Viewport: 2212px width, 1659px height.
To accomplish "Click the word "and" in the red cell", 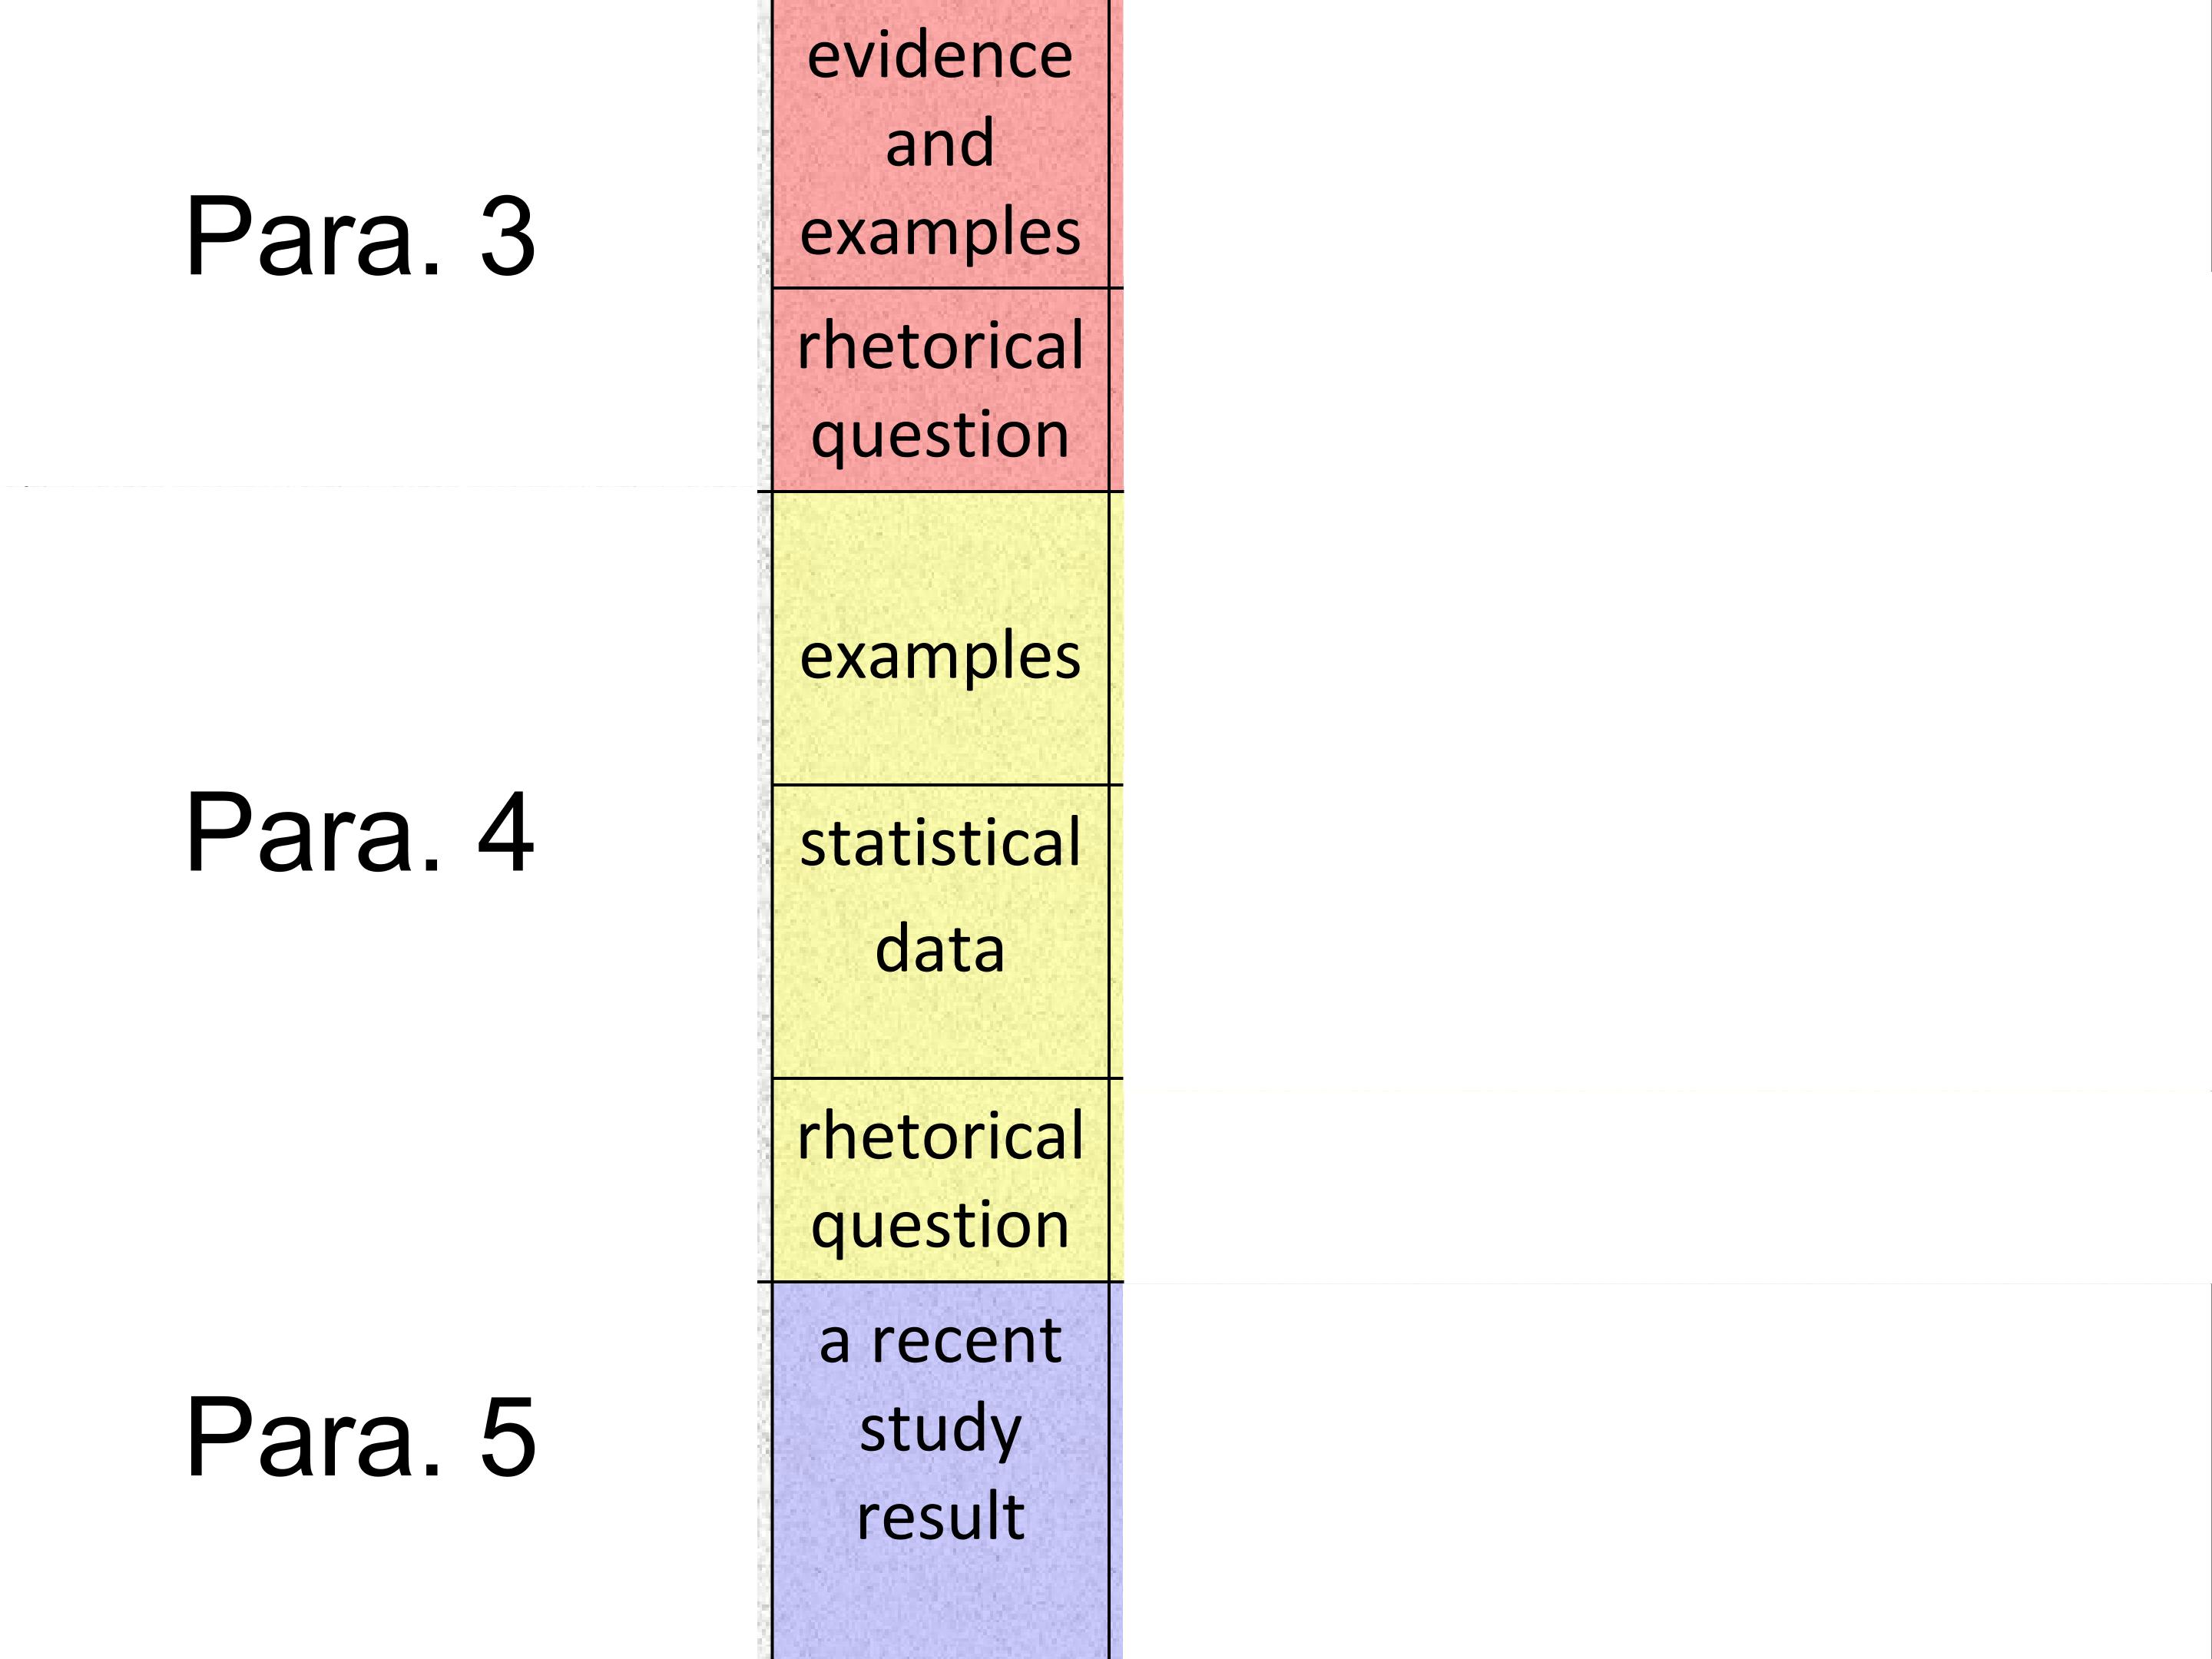I will 940,144.
